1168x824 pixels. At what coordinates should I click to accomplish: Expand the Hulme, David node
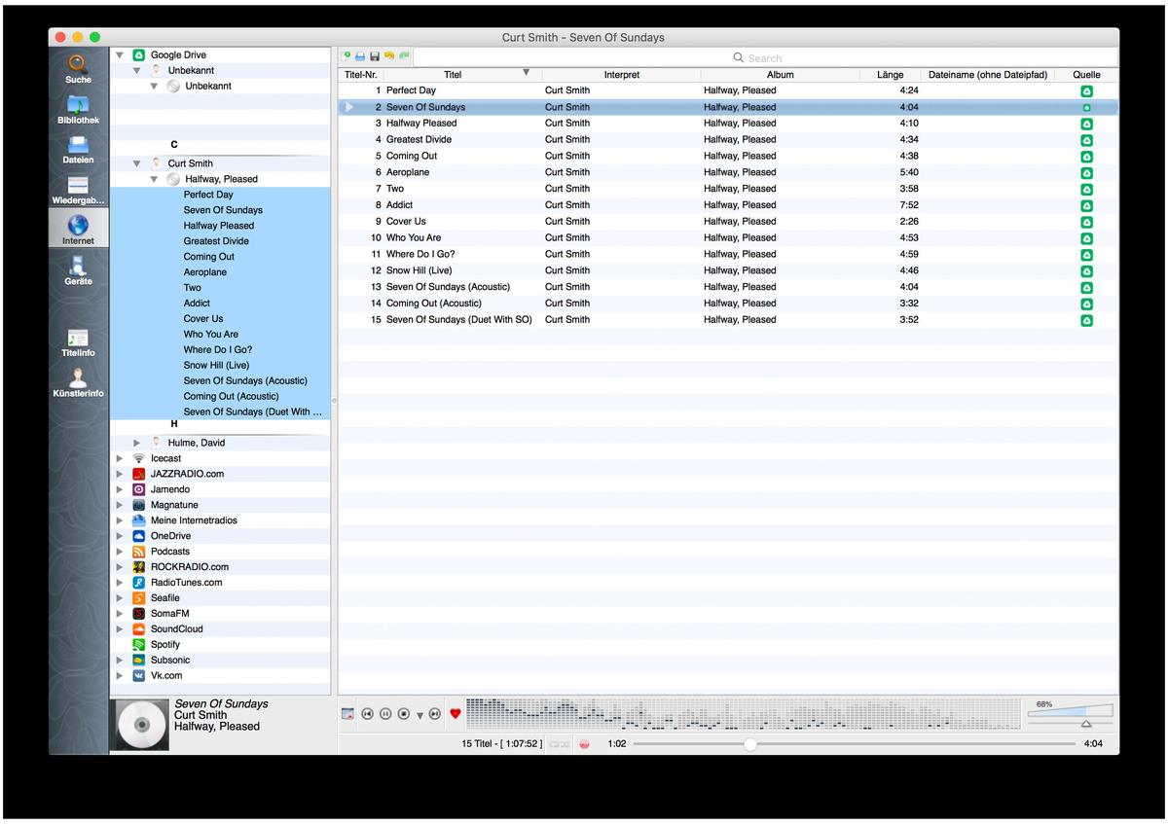pos(137,443)
